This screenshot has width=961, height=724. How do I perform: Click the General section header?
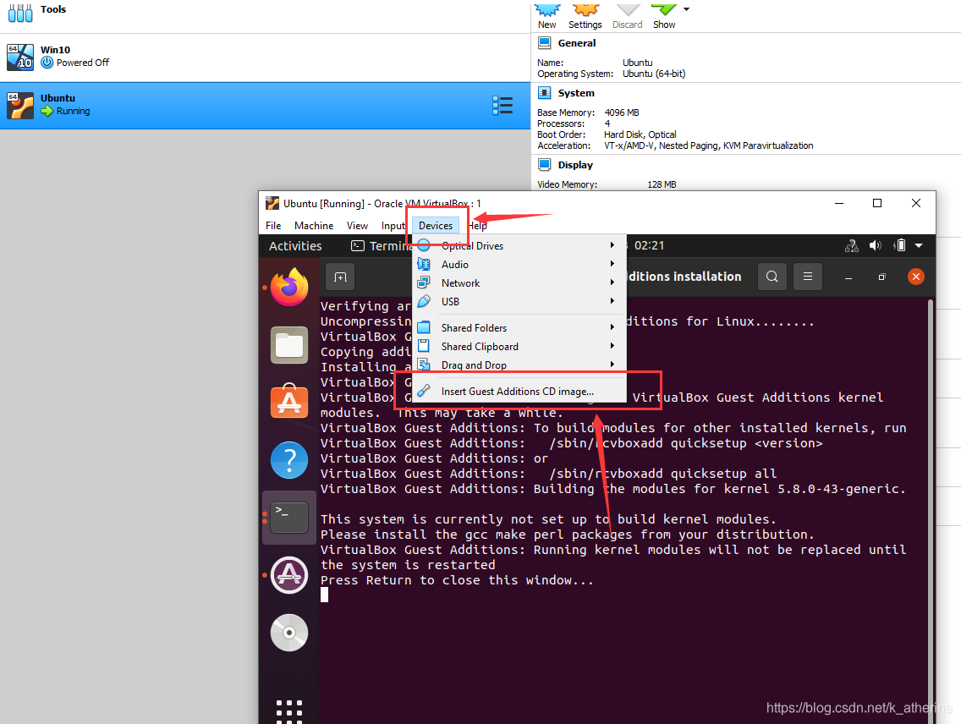pyautogui.click(x=577, y=43)
